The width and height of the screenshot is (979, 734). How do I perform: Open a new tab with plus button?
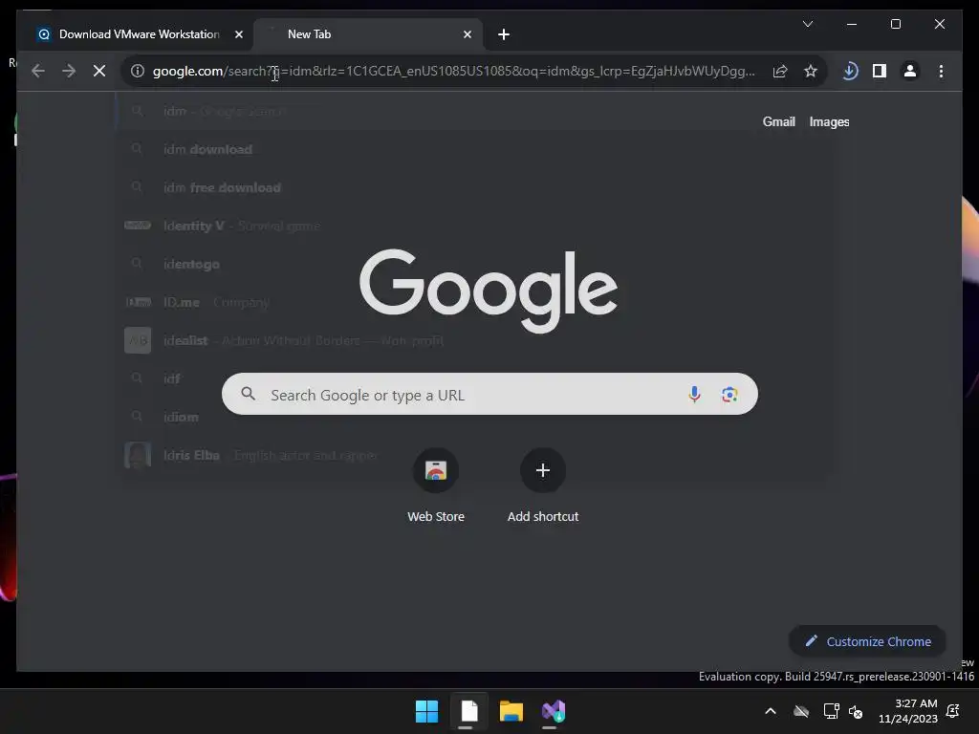(504, 34)
